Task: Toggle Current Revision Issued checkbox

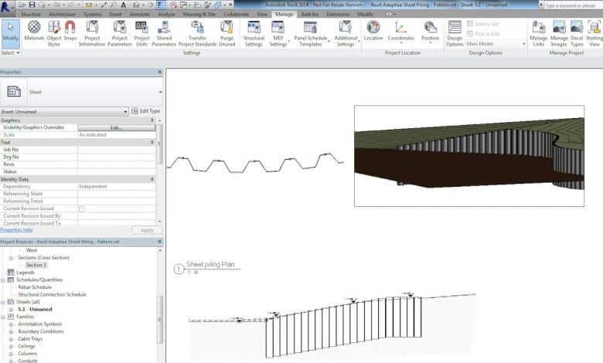Action: pyautogui.click(x=81, y=209)
